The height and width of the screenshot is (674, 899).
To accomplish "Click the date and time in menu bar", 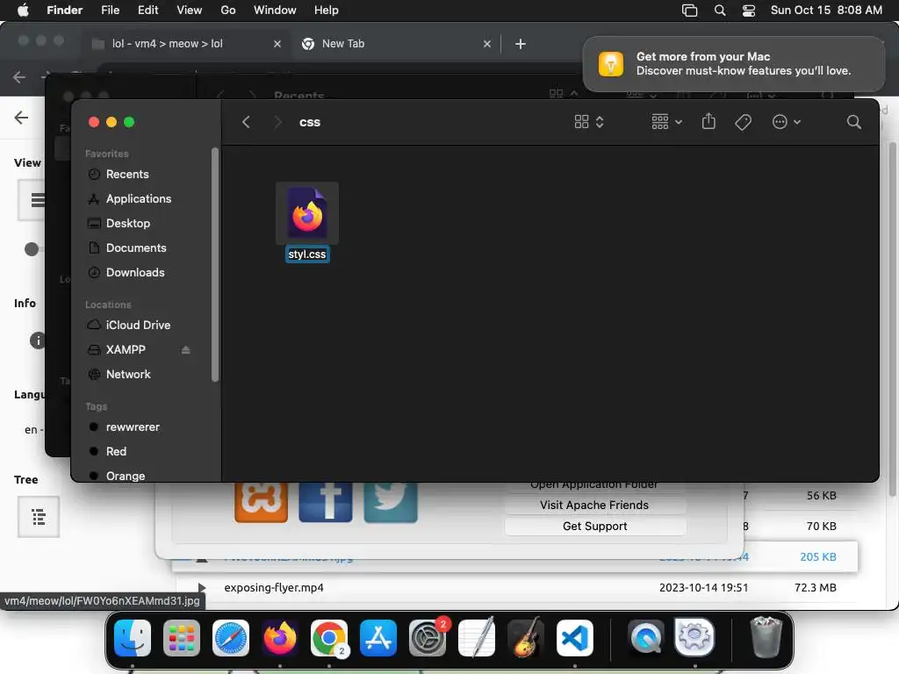I will coord(826,11).
